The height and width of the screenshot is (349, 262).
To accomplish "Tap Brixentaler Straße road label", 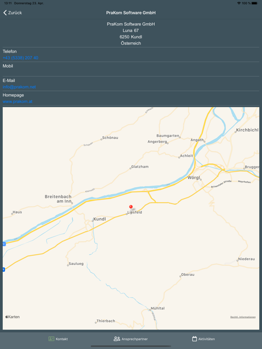I will 221,184.
